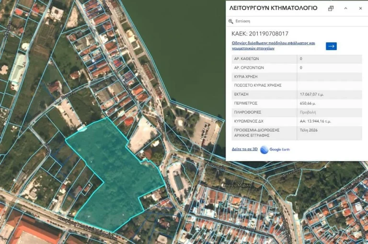Click the ΚΑΕΚ: 201190708017 heading

click(x=260, y=34)
